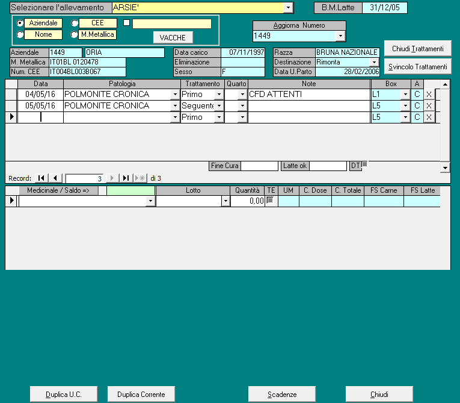Click the C button on 05/05/16 row
This screenshot has height=403, width=460.
coord(417,106)
